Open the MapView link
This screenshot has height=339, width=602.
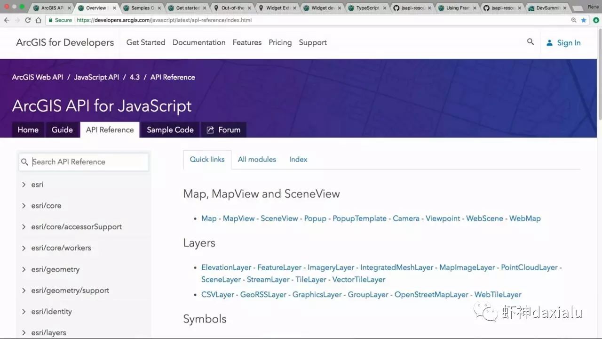(x=238, y=218)
